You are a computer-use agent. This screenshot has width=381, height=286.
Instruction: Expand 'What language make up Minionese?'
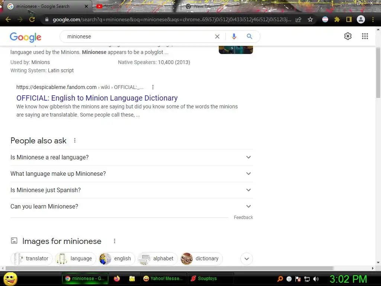coord(131,174)
